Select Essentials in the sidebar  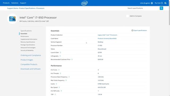pos(24,34)
